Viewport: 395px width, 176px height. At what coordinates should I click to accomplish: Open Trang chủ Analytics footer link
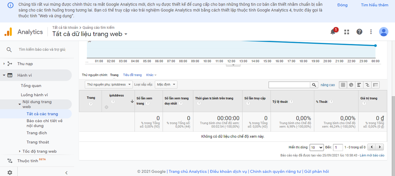(188, 171)
